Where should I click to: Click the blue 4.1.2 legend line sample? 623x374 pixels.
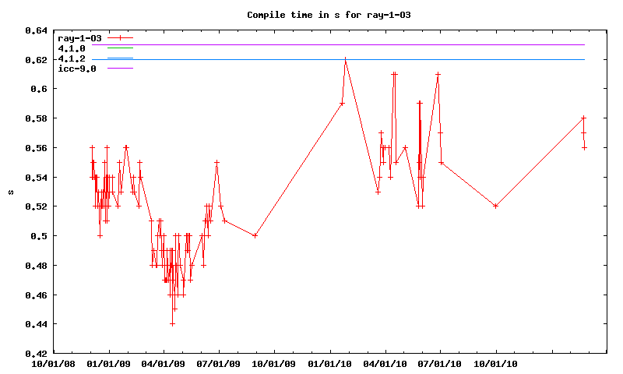click(x=121, y=58)
